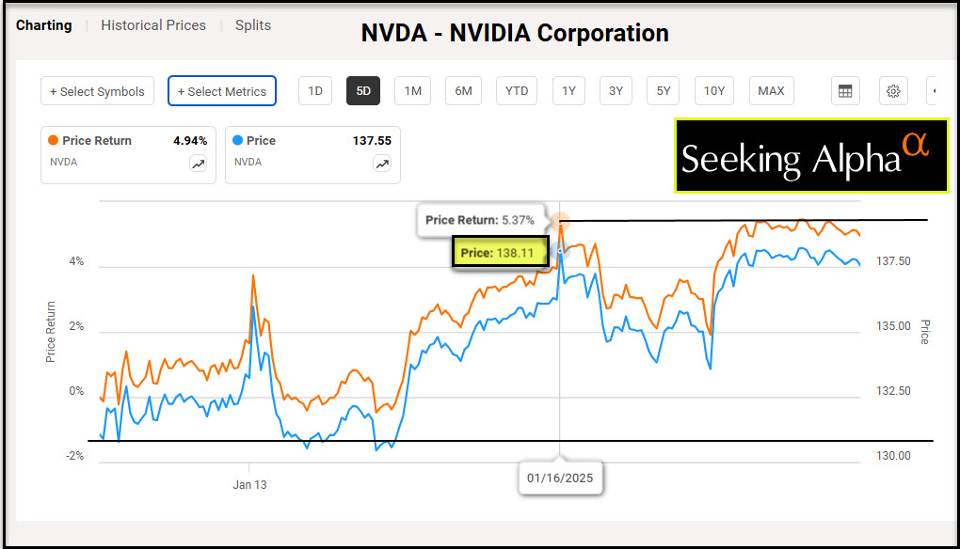Open the table view icon
This screenshot has height=549, width=960.
[845, 91]
